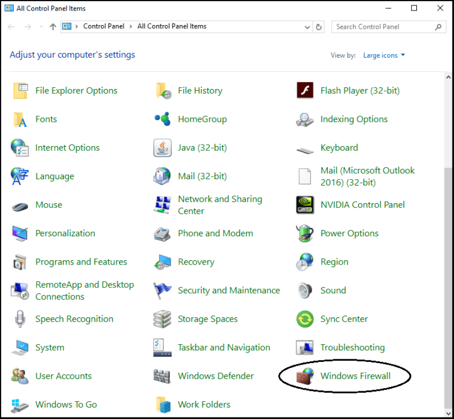Click the Sync Center link text
The image size is (454, 419).
coord(344,319)
